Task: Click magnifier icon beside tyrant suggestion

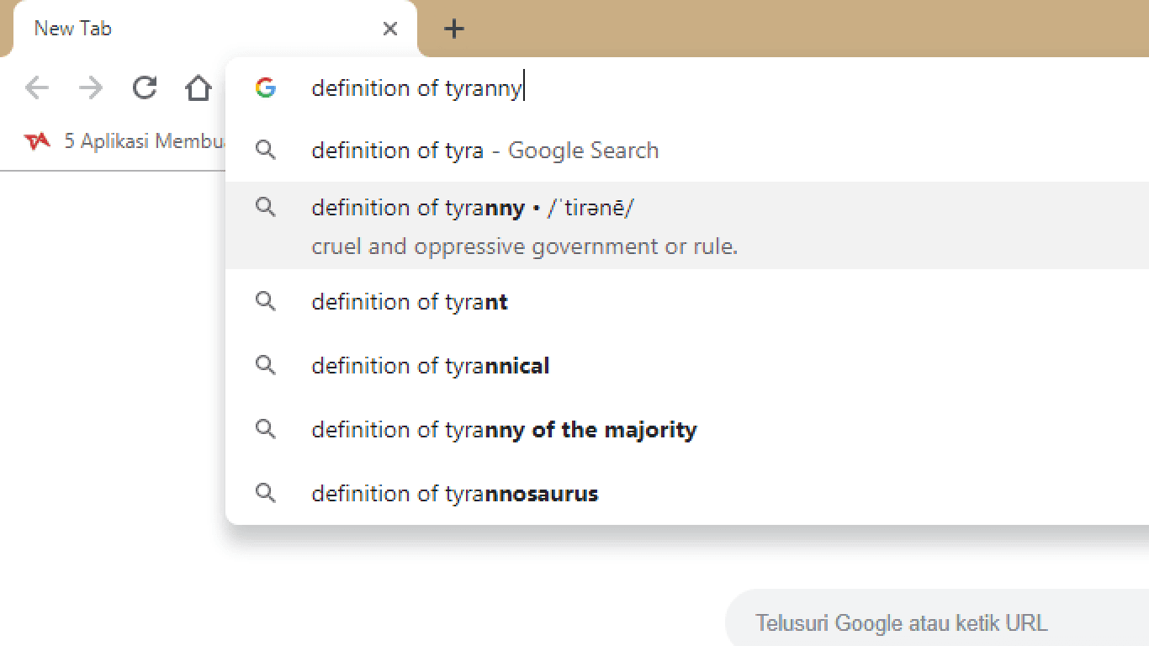Action: [x=266, y=301]
